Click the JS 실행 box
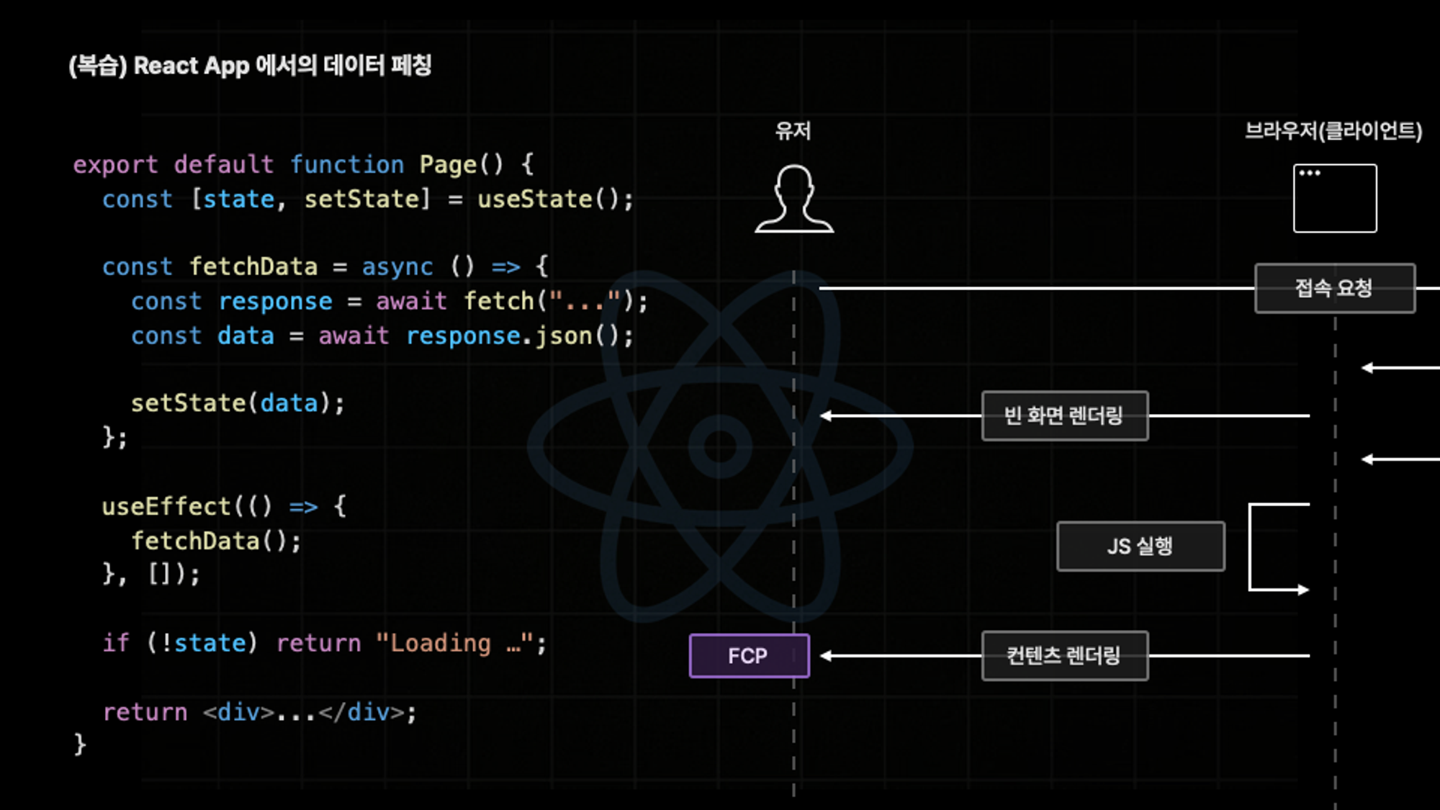Viewport: 1440px width, 810px height. [x=1140, y=546]
